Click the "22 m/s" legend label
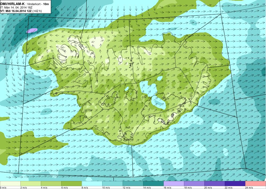266x189 pixels. click(229, 188)
